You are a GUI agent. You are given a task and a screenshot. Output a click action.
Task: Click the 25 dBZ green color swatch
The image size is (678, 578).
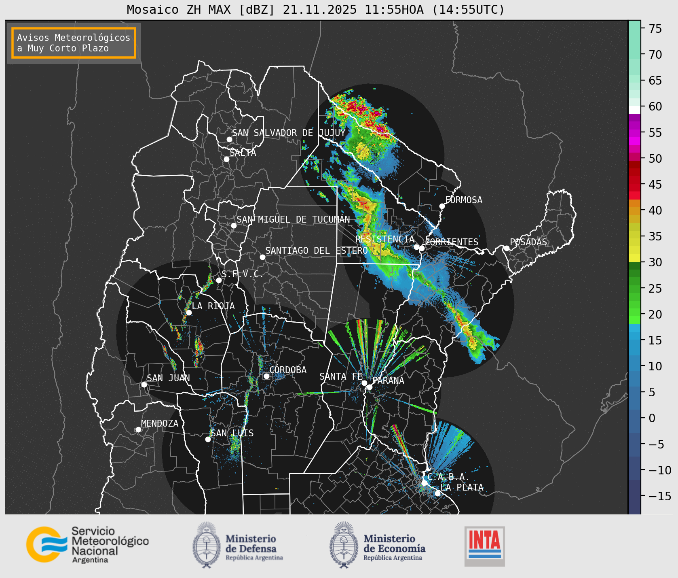coord(634,289)
